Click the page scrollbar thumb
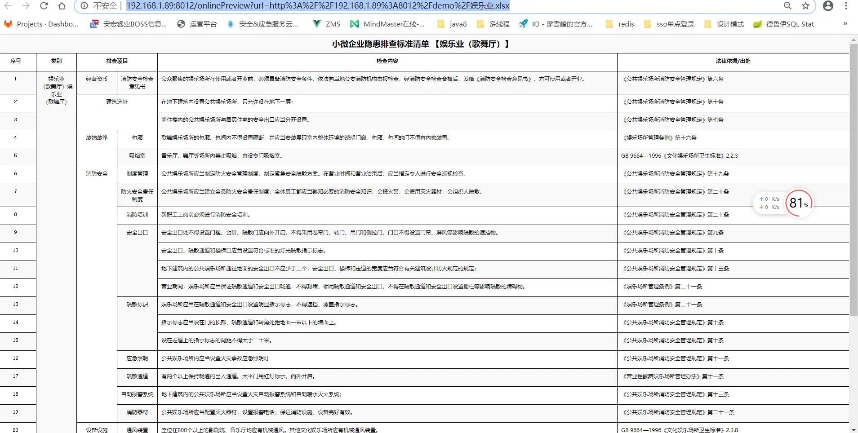The image size is (858, 433). [854, 180]
